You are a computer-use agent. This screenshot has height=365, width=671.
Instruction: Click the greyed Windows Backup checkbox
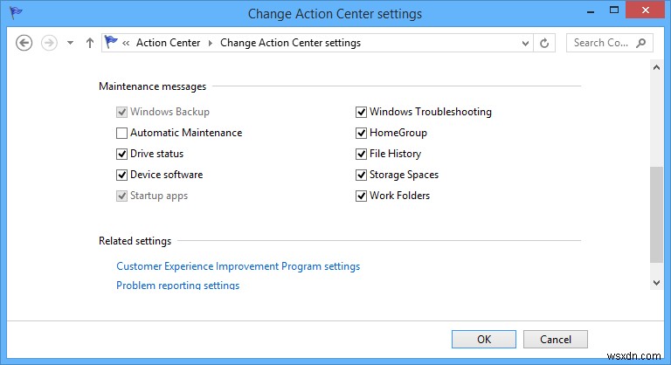tap(122, 112)
